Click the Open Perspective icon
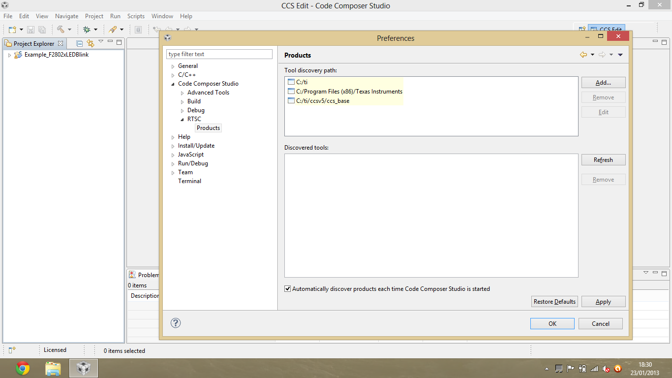Image resolution: width=672 pixels, height=378 pixels. (582, 30)
